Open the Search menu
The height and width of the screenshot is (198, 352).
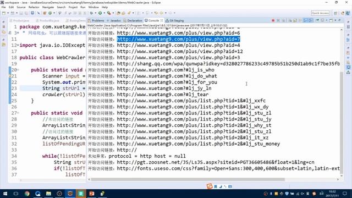coord(61,7)
